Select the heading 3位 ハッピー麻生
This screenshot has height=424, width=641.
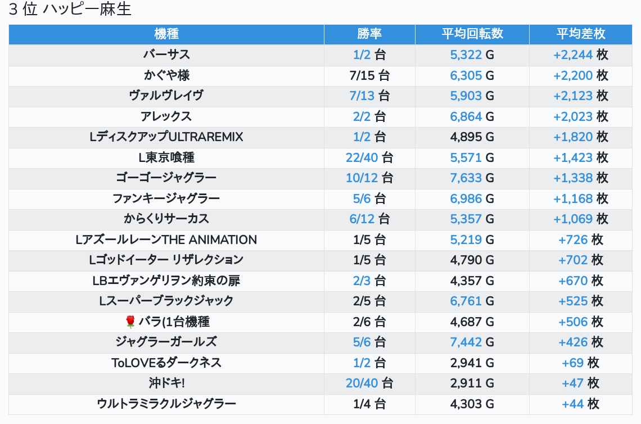[x=70, y=9]
